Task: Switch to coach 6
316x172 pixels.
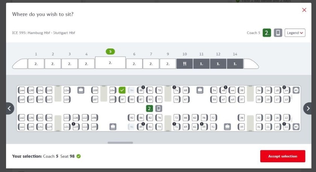Action: (134, 63)
